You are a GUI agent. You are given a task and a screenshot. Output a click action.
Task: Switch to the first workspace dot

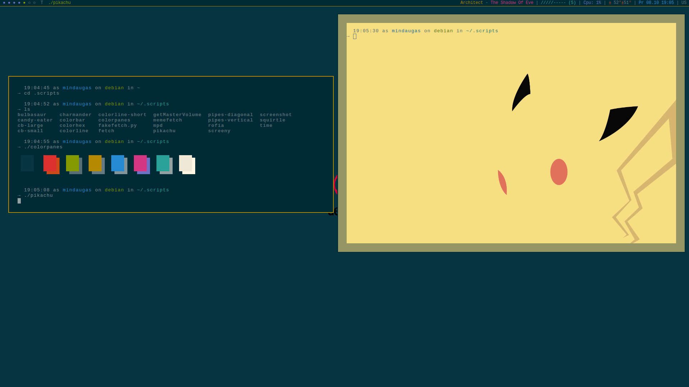(4, 3)
